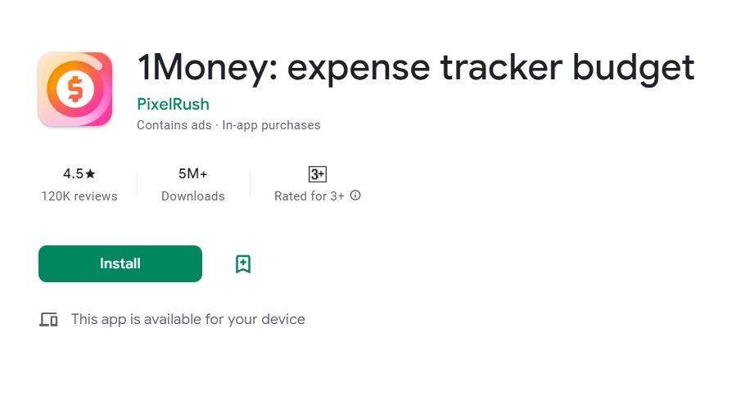Click the star icon beside 4.5
The height and width of the screenshot is (400, 750).
(90, 173)
